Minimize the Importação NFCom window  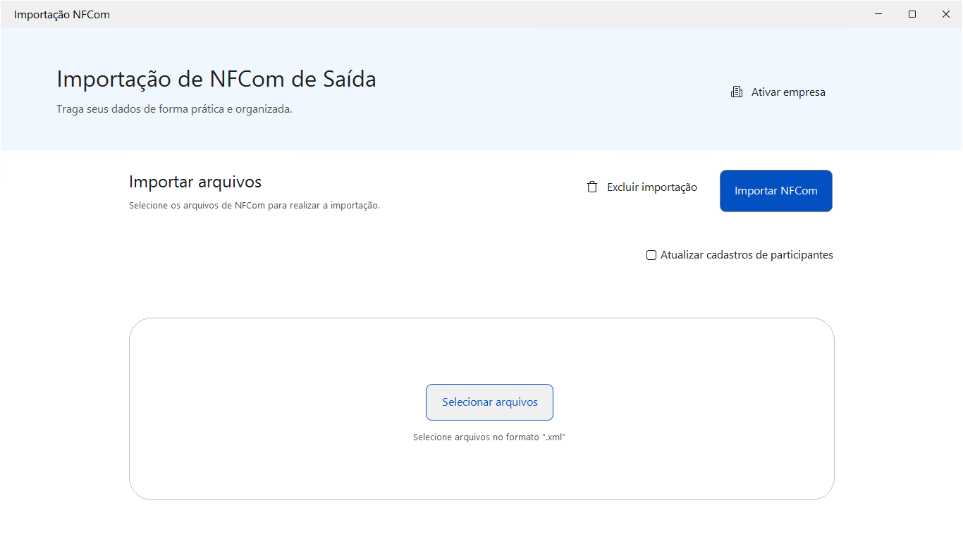coord(879,14)
